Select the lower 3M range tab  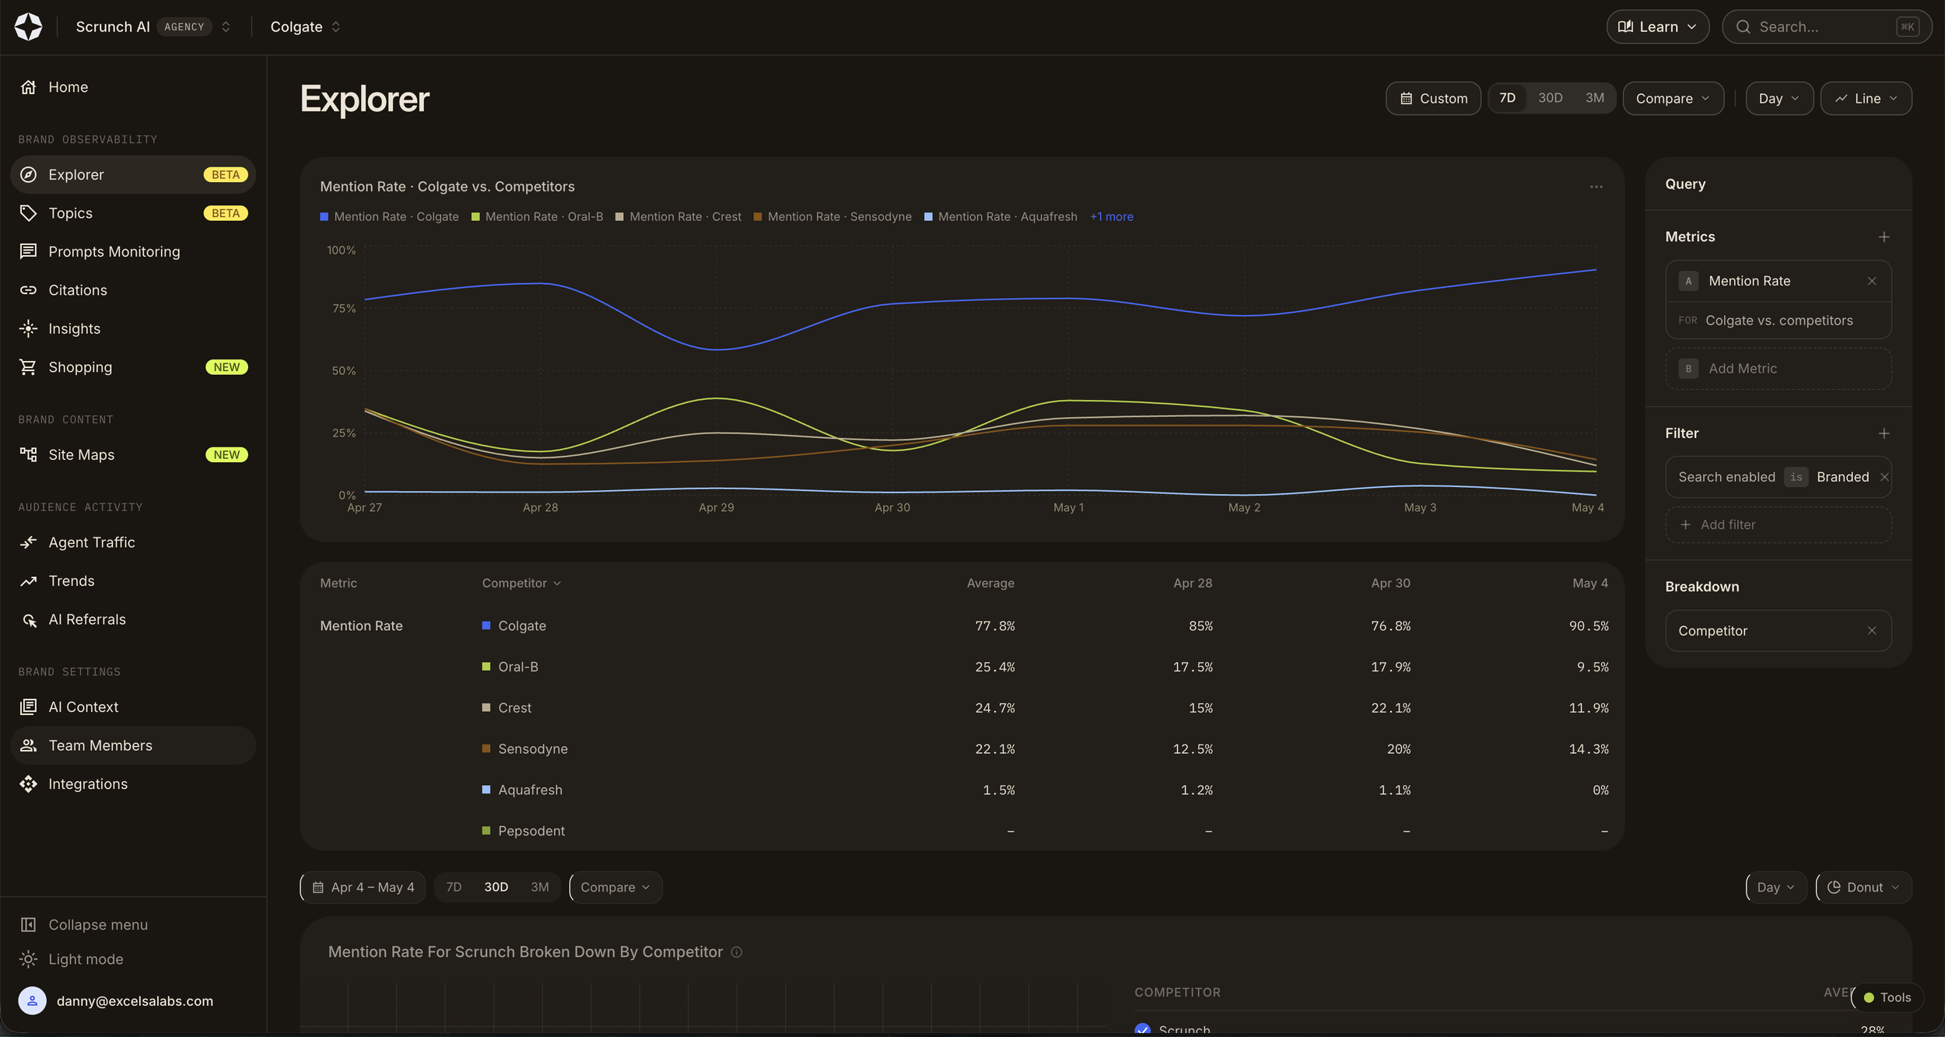(x=540, y=888)
